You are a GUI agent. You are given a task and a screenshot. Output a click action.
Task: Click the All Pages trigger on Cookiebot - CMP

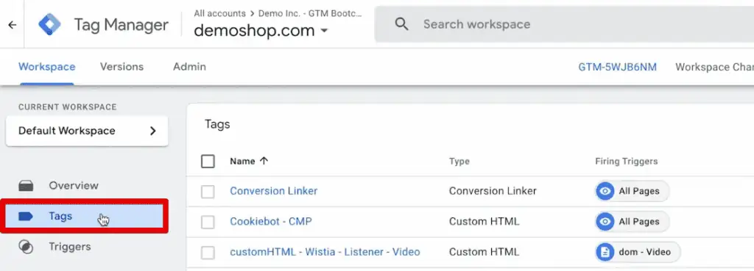click(x=632, y=222)
